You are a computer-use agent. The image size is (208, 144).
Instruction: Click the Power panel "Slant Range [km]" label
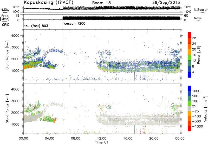point(7,55)
